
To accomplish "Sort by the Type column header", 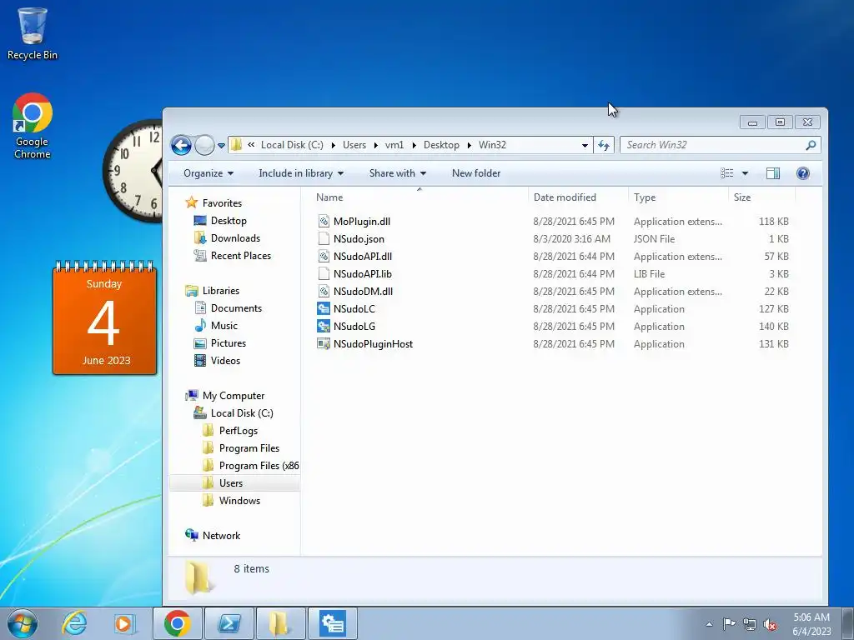I will tap(645, 197).
